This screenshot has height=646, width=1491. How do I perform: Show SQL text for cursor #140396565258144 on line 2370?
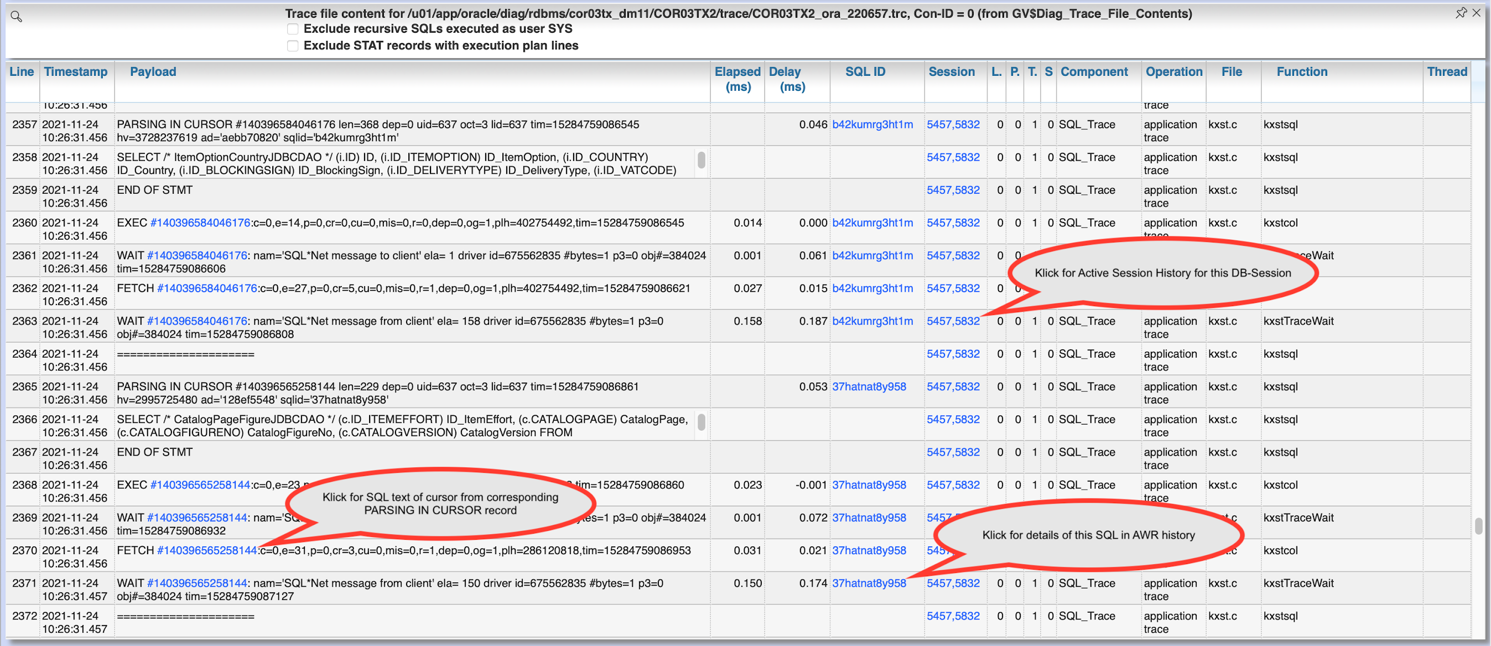[x=207, y=550]
